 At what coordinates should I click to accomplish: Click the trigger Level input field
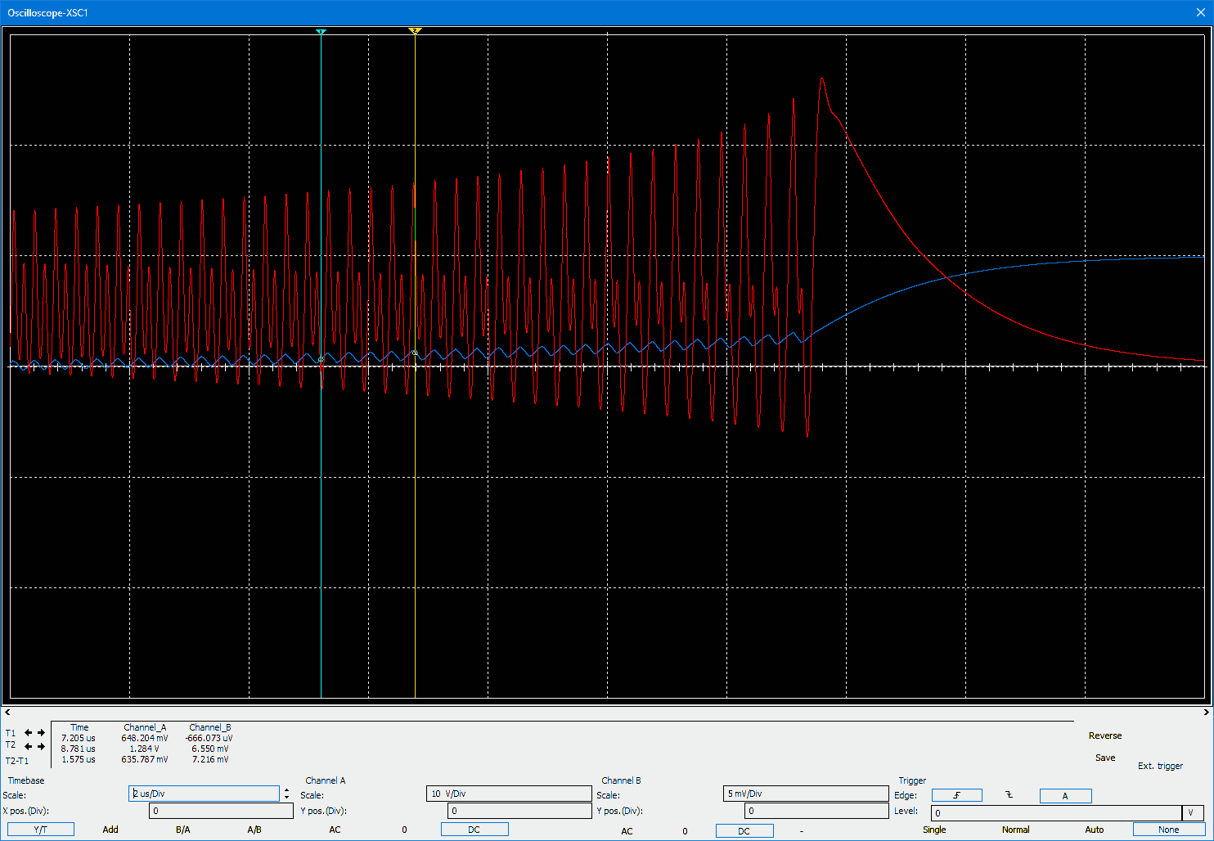click(1056, 812)
